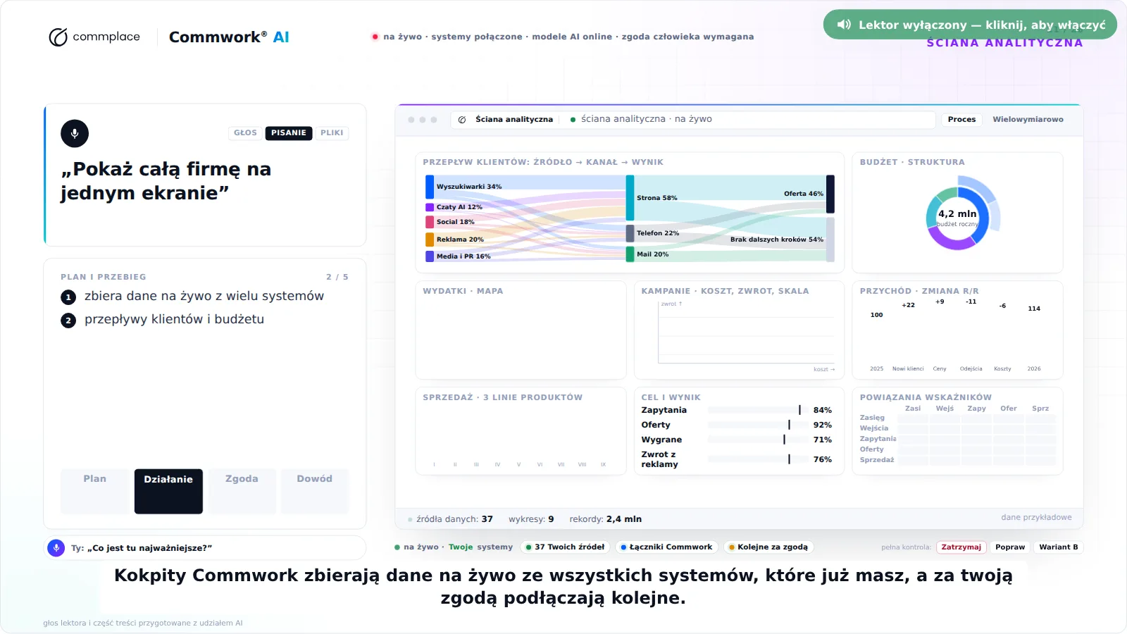The height and width of the screenshot is (634, 1127).
Task: Click the 'Oferty' 92% row in Cel i wynik
Action: coord(737,425)
